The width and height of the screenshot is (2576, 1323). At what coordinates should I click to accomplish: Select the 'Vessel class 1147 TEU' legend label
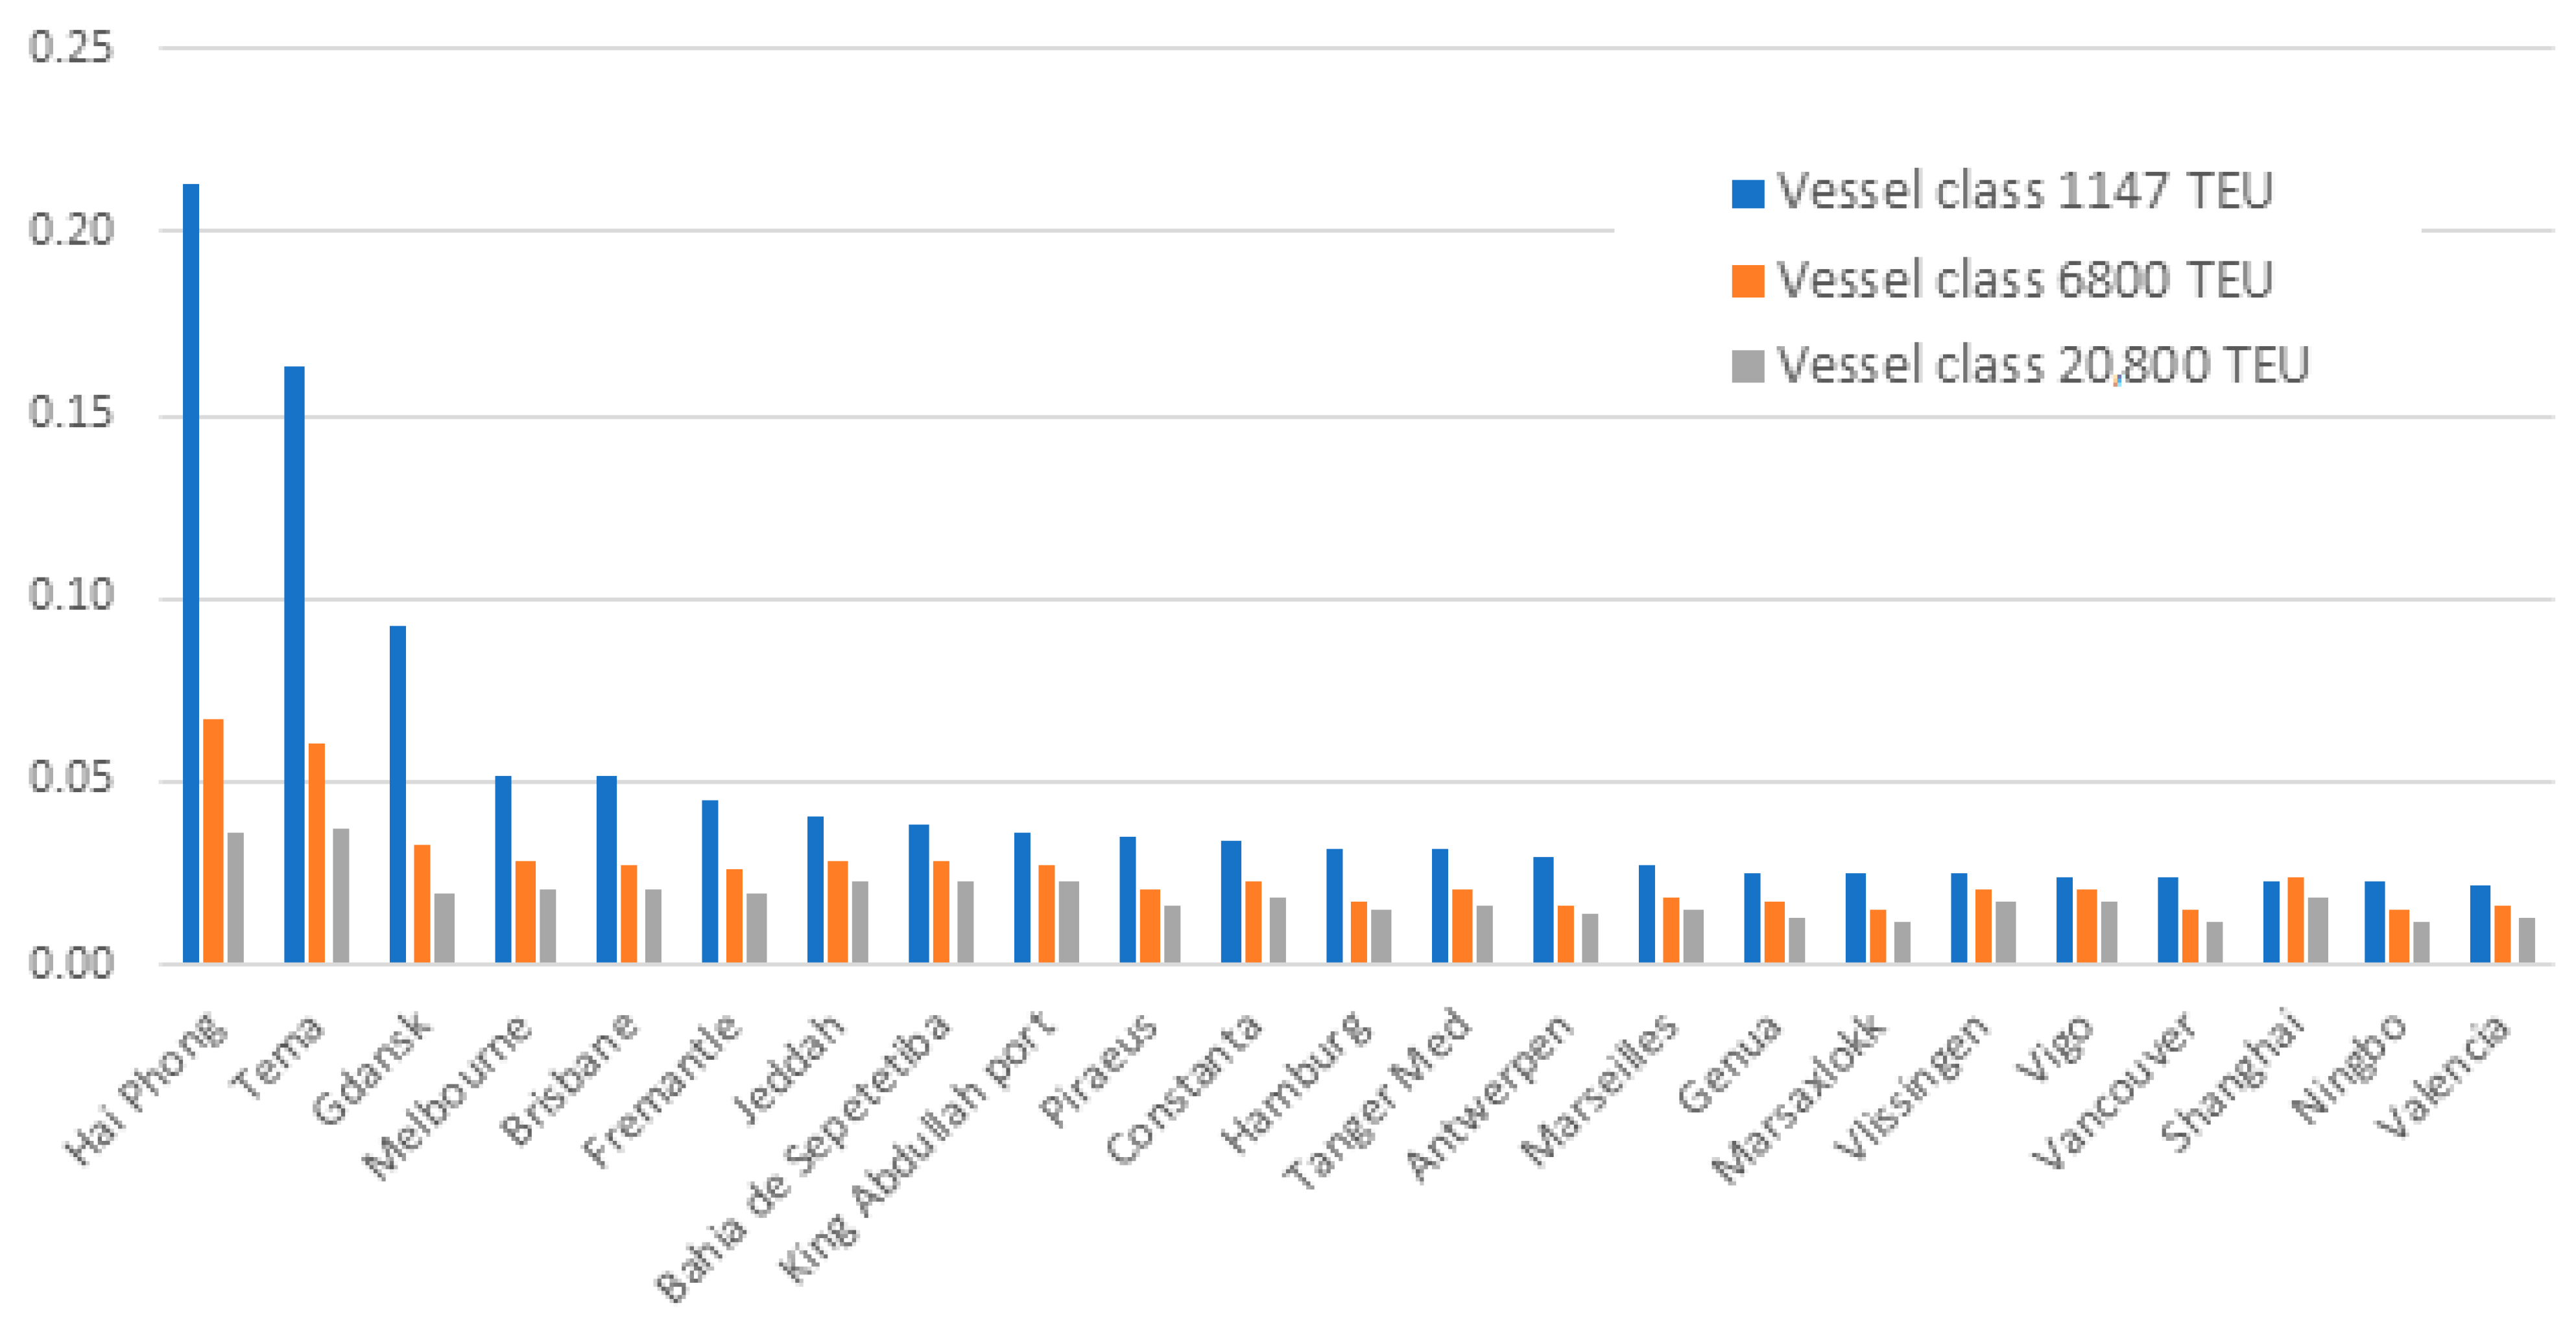pyautogui.click(x=2023, y=191)
